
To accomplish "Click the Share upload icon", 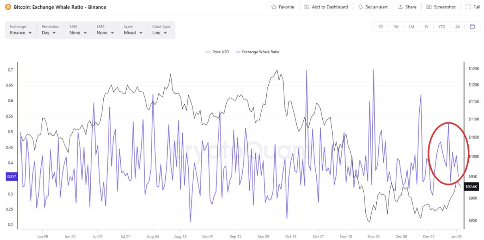I will click(401, 7).
